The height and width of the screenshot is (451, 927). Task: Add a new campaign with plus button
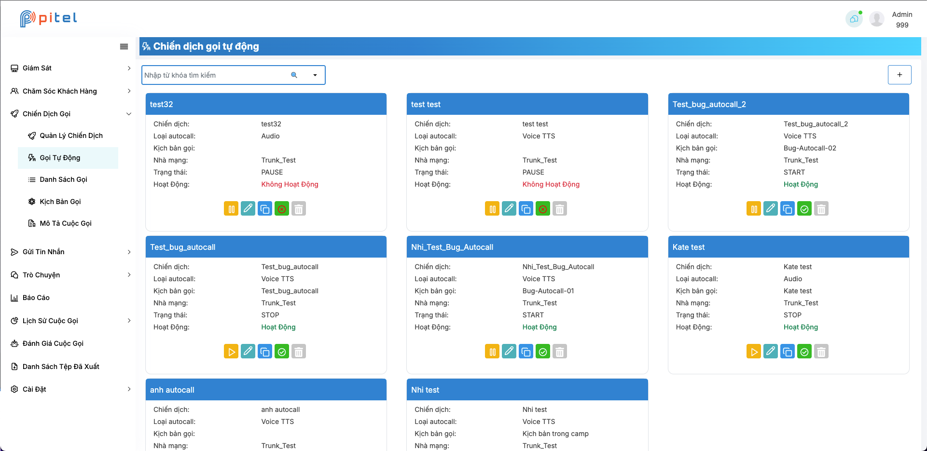click(x=899, y=75)
